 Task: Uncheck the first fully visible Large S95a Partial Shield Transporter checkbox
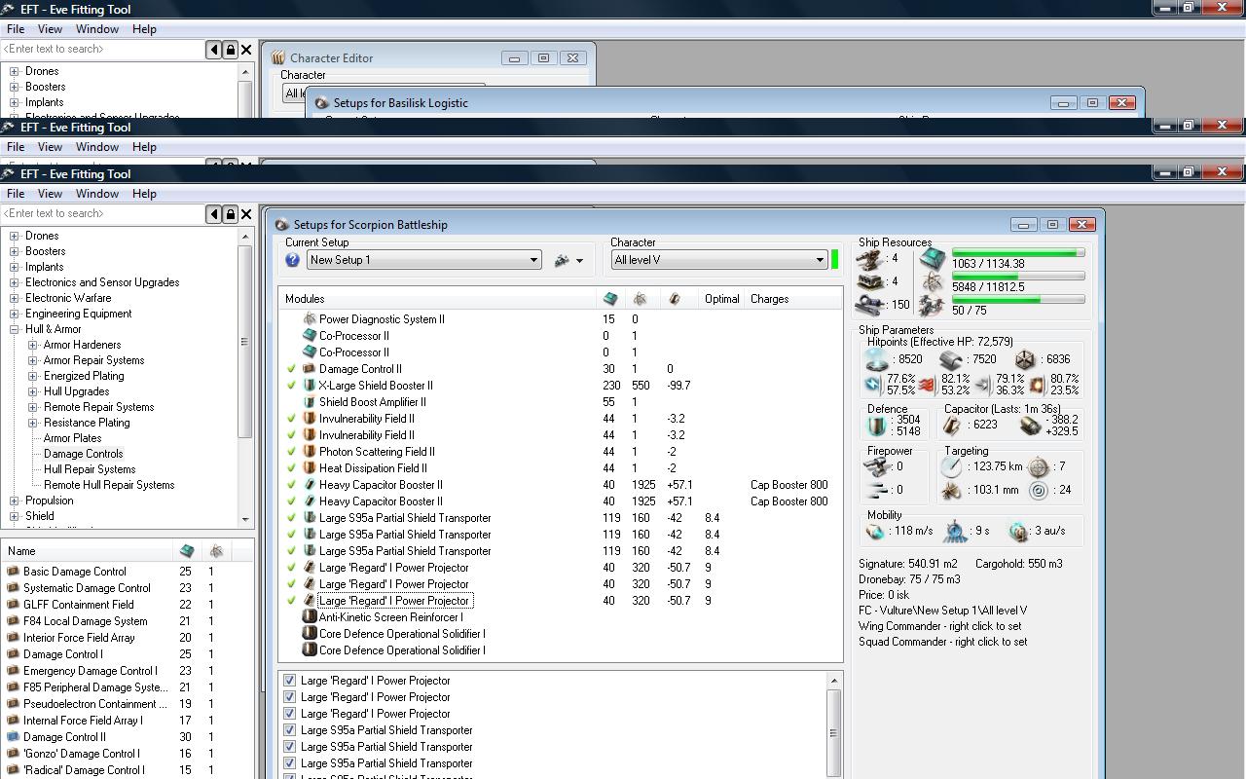point(289,730)
